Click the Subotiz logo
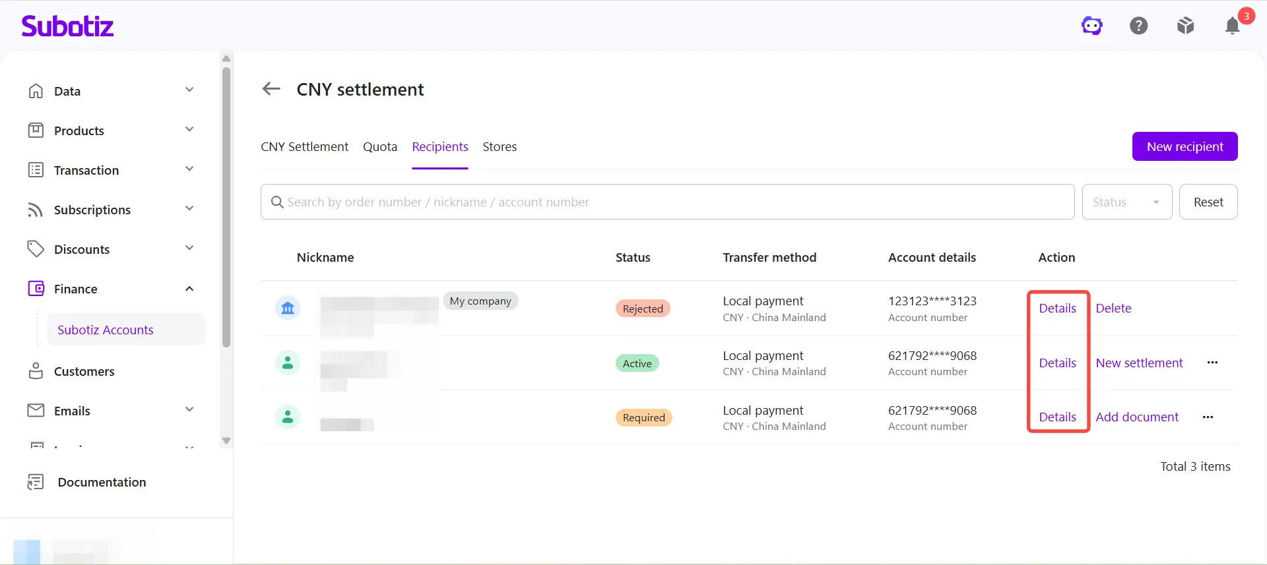 pos(67,26)
